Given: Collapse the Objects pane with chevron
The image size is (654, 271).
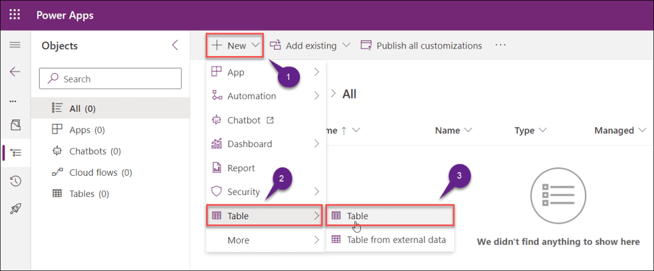Looking at the screenshot, I should pos(175,45).
